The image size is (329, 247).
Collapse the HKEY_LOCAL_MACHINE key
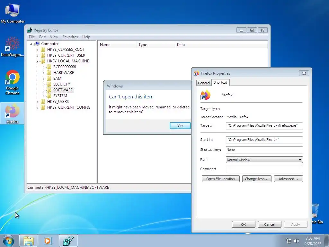[37, 61]
